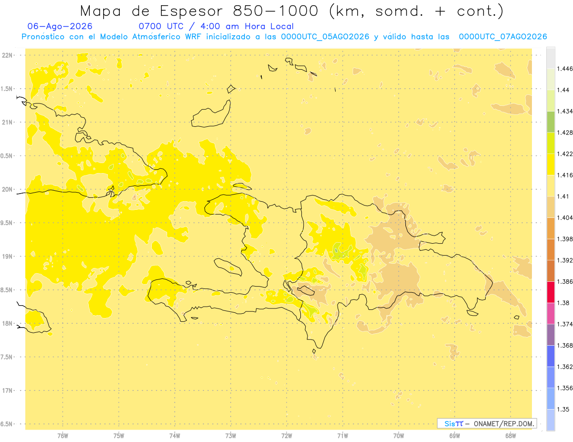The width and height of the screenshot is (573, 442).
Task: Click the tan legend swatch between 1.404 and 1.41
Action: point(551,207)
